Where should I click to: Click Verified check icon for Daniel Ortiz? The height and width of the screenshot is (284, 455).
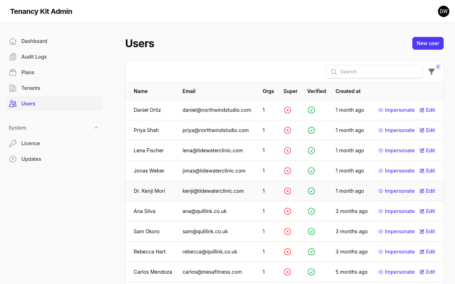click(x=311, y=110)
